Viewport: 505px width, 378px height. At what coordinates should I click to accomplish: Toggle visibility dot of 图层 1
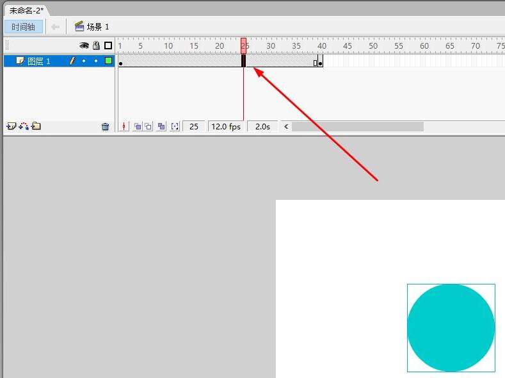[x=84, y=61]
